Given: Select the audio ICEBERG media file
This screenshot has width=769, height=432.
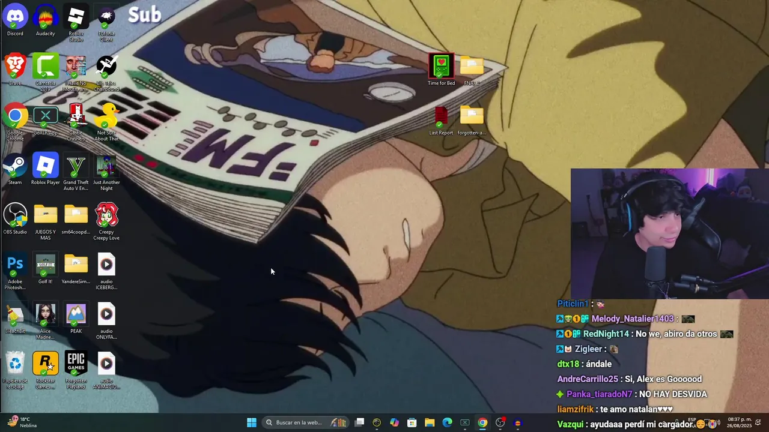Looking at the screenshot, I should tap(106, 271).
